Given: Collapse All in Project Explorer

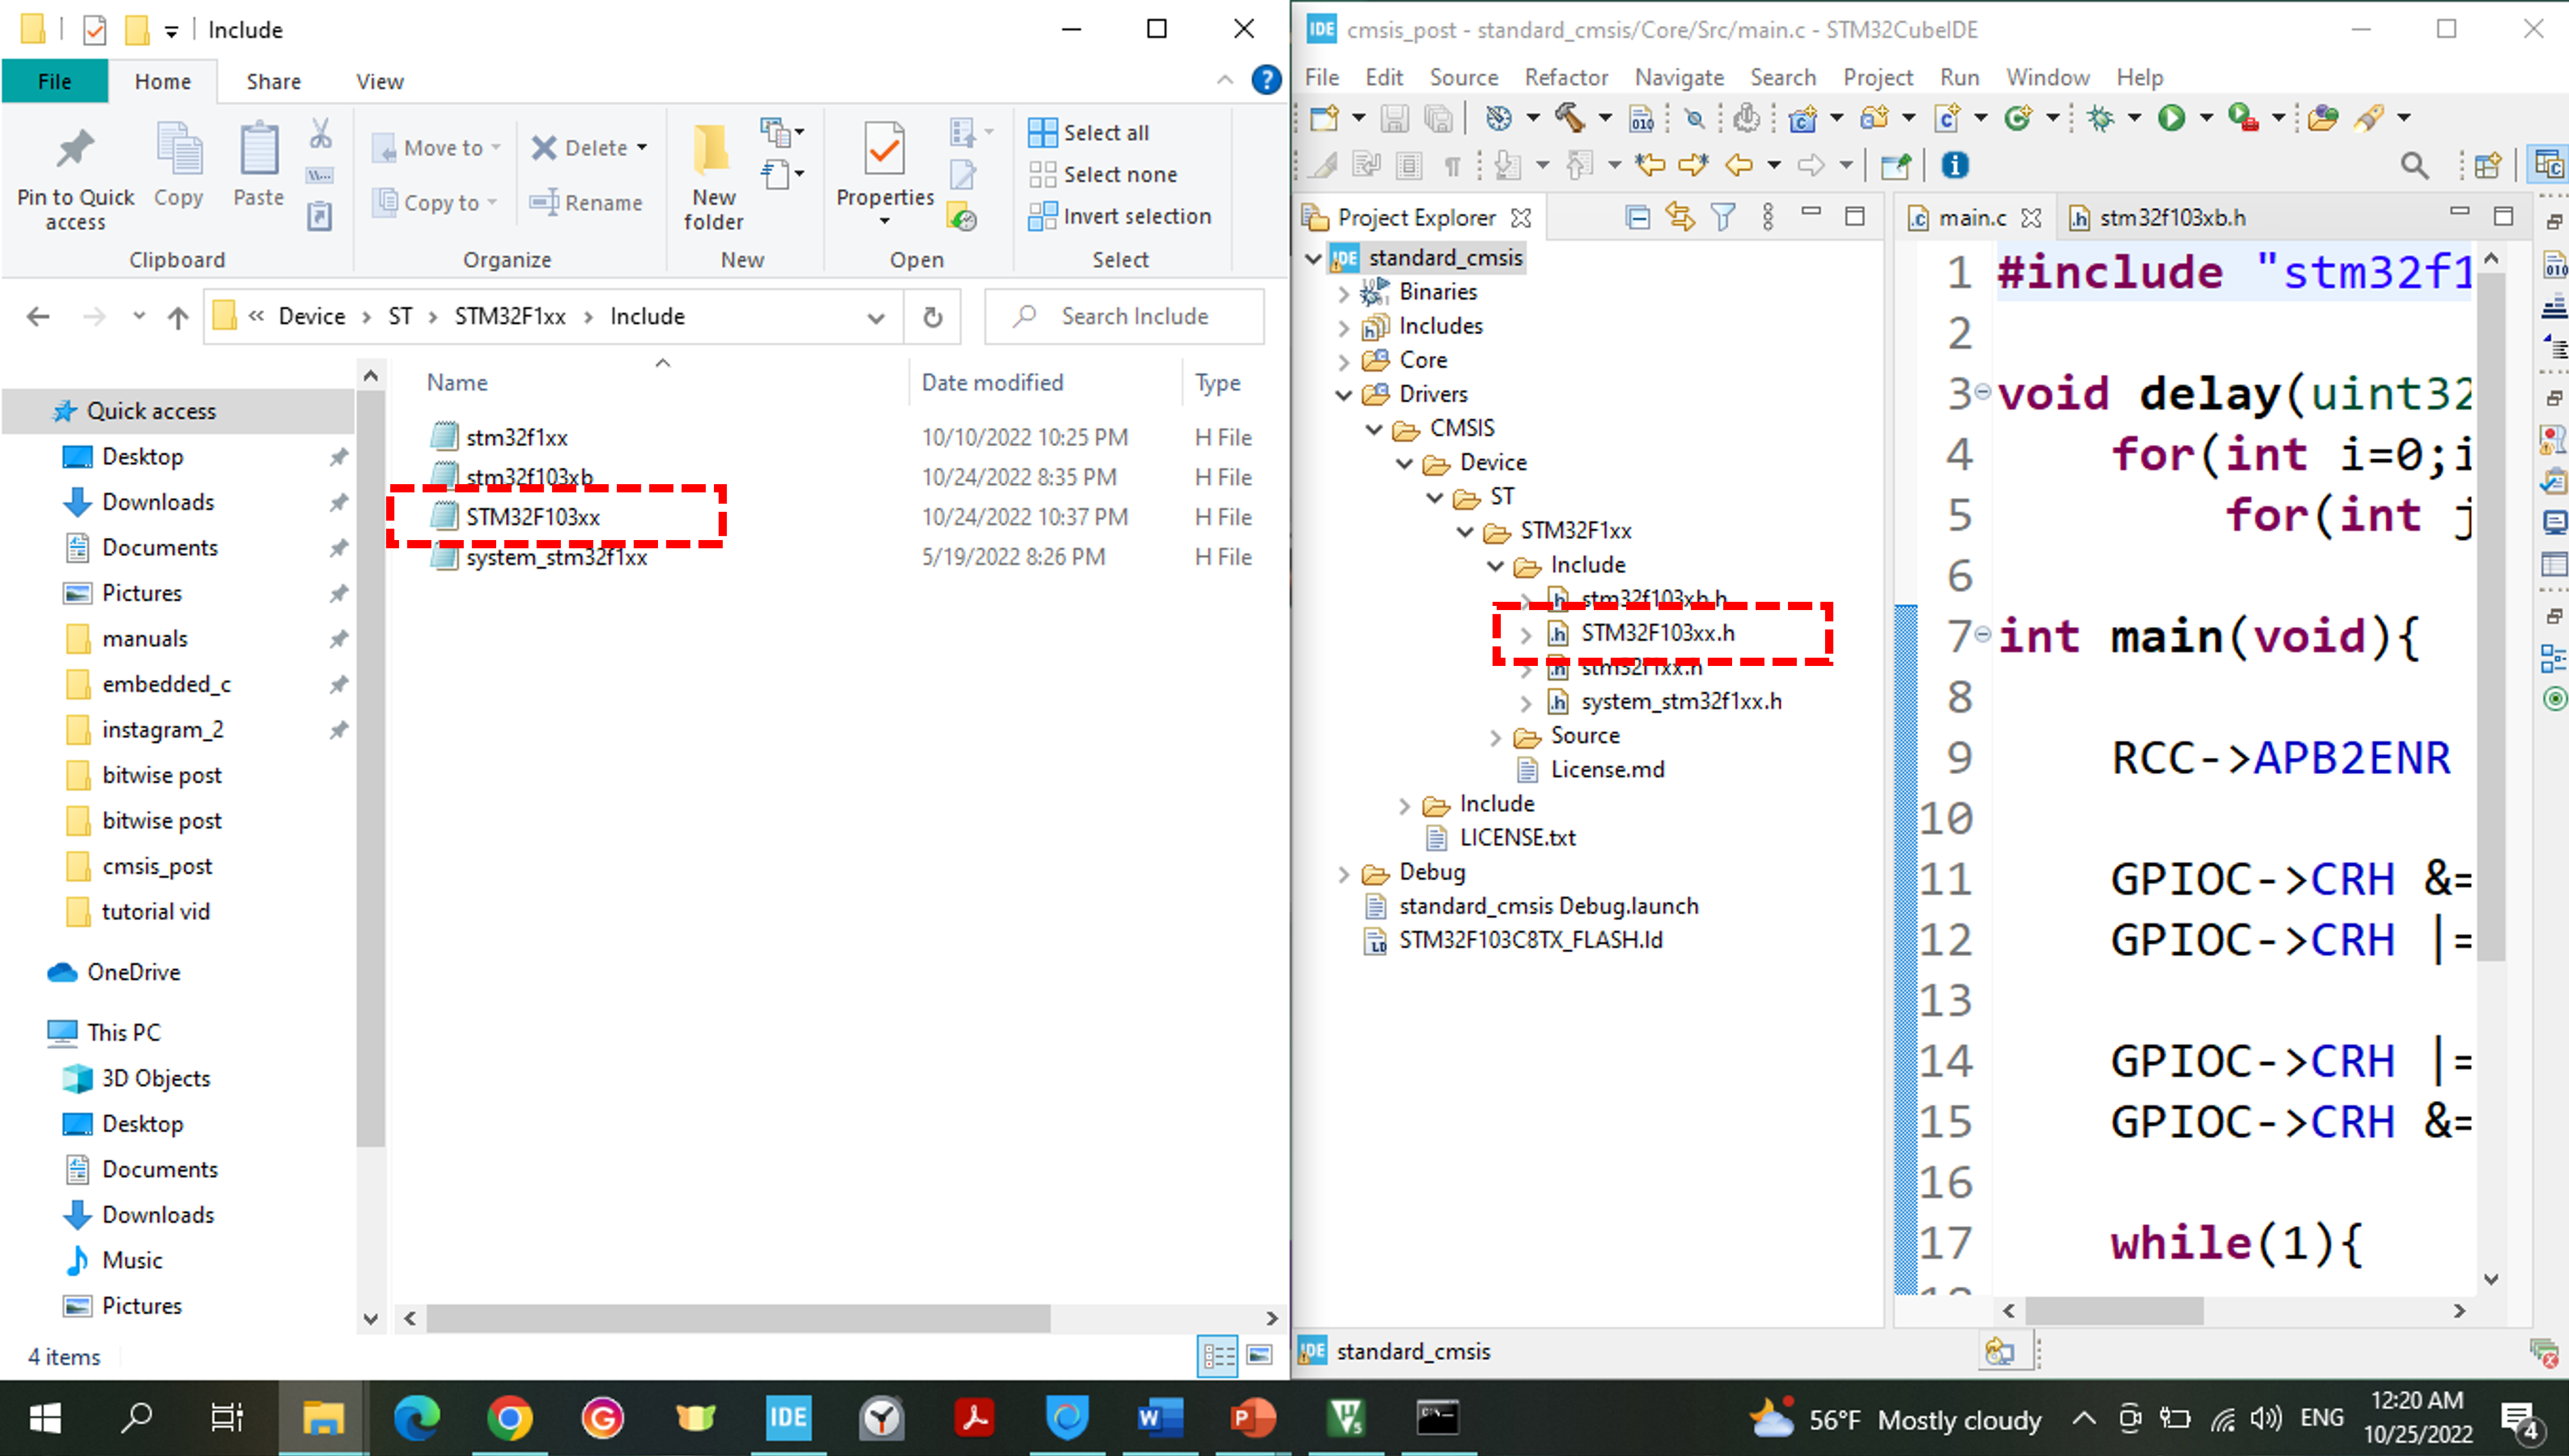Looking at the screenshot, I should coord(1638,217).
